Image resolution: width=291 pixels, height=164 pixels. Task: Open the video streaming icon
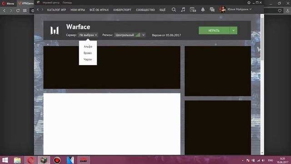coord(193,10)
